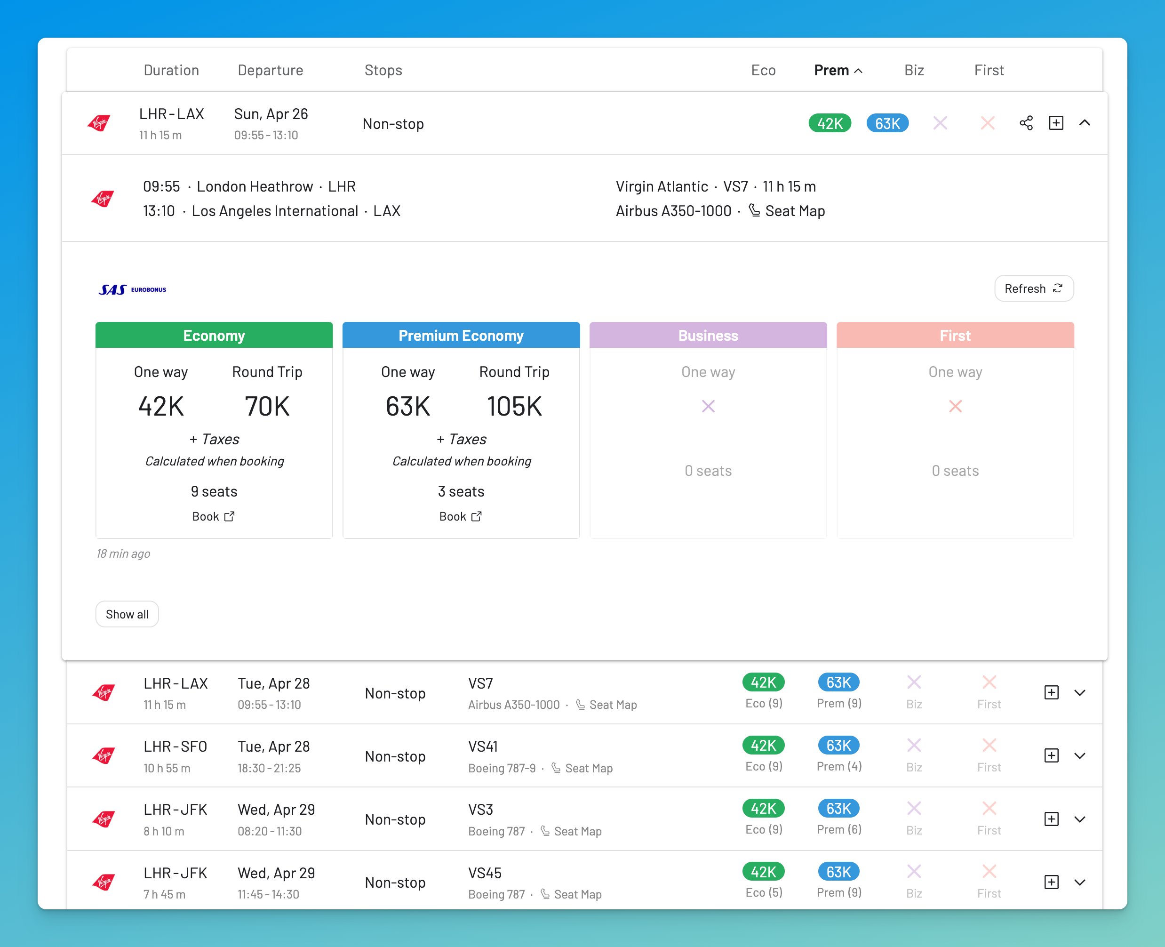The height and width of the screenshot is (947, 1165).
Task: Click the plus-box icon on the VS41 row
Action: [1051, 755]
